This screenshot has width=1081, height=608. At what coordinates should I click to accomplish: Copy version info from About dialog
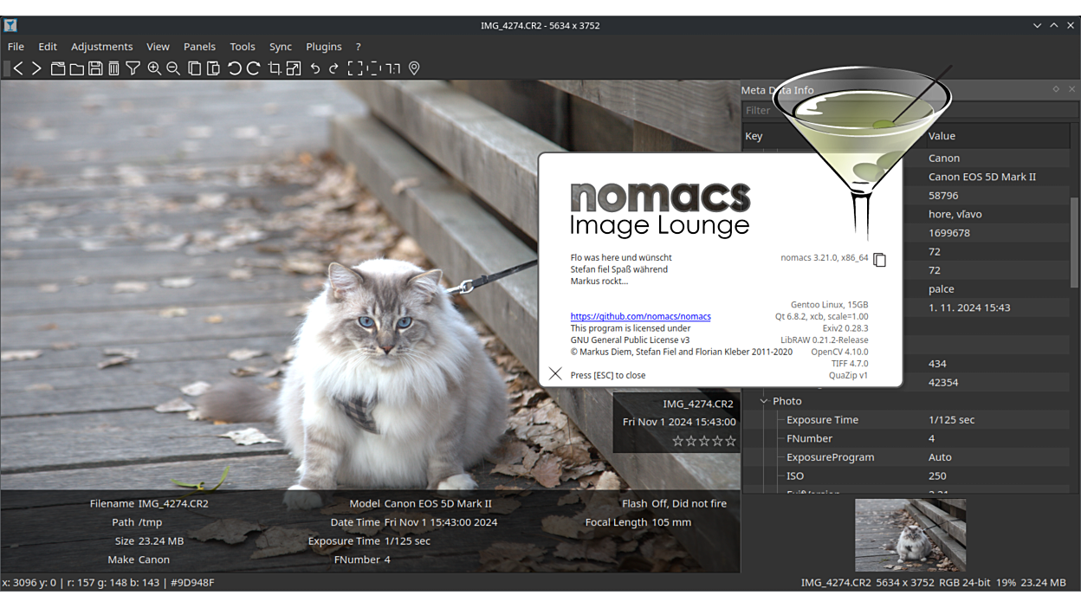point(879,260)
